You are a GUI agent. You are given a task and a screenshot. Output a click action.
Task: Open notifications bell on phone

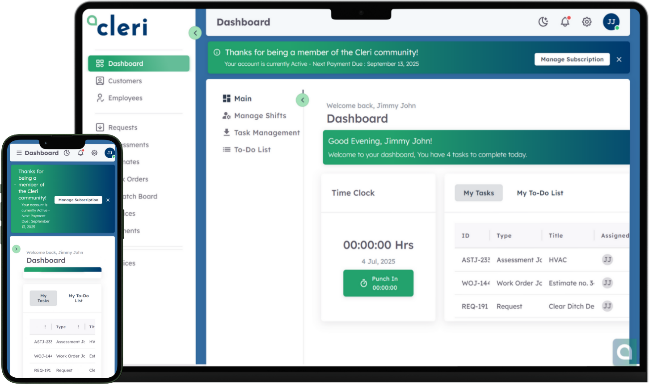point(80,153)
